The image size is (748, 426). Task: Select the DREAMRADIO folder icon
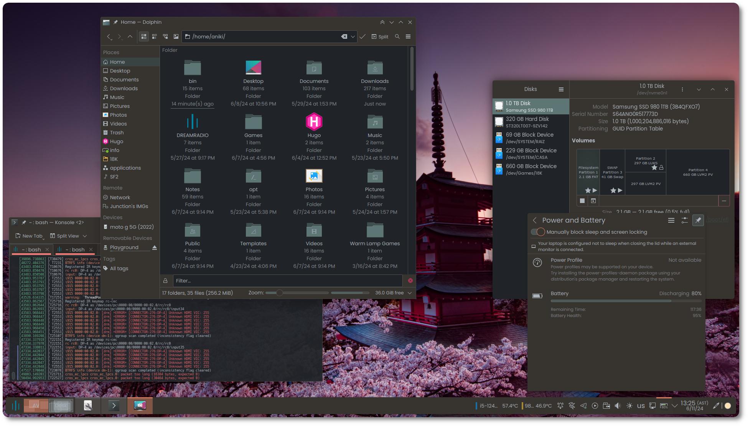[x=193, y=122]
